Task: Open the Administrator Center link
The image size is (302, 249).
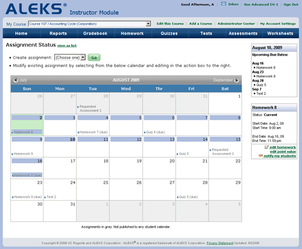Action: pyautogui.click(x=236, y=24)
